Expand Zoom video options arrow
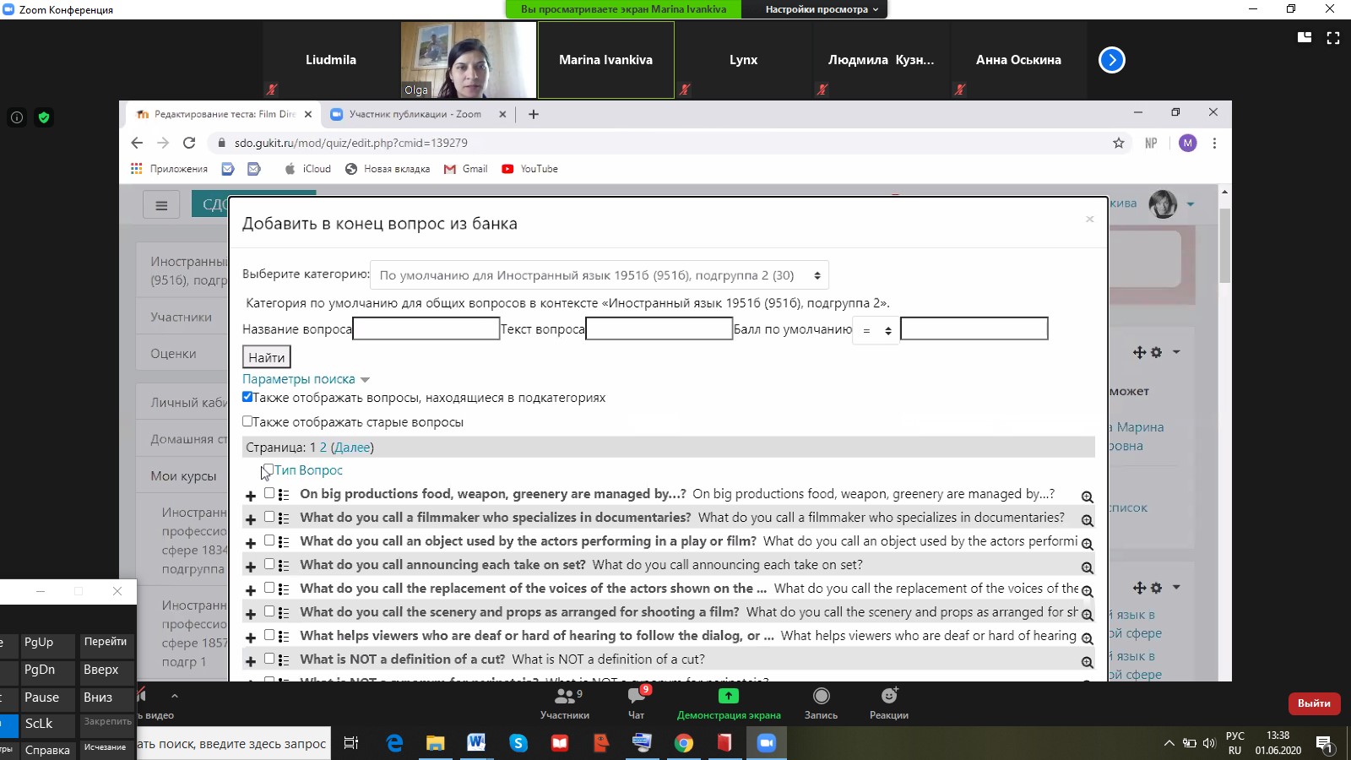 175,696
